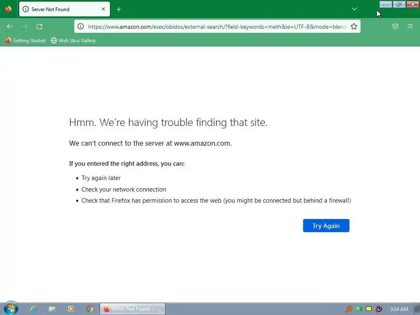Image resolution: width=420 pixels, height=315 pixels.
Task: Select the Server Not Found tab
Action: point(64,9)
